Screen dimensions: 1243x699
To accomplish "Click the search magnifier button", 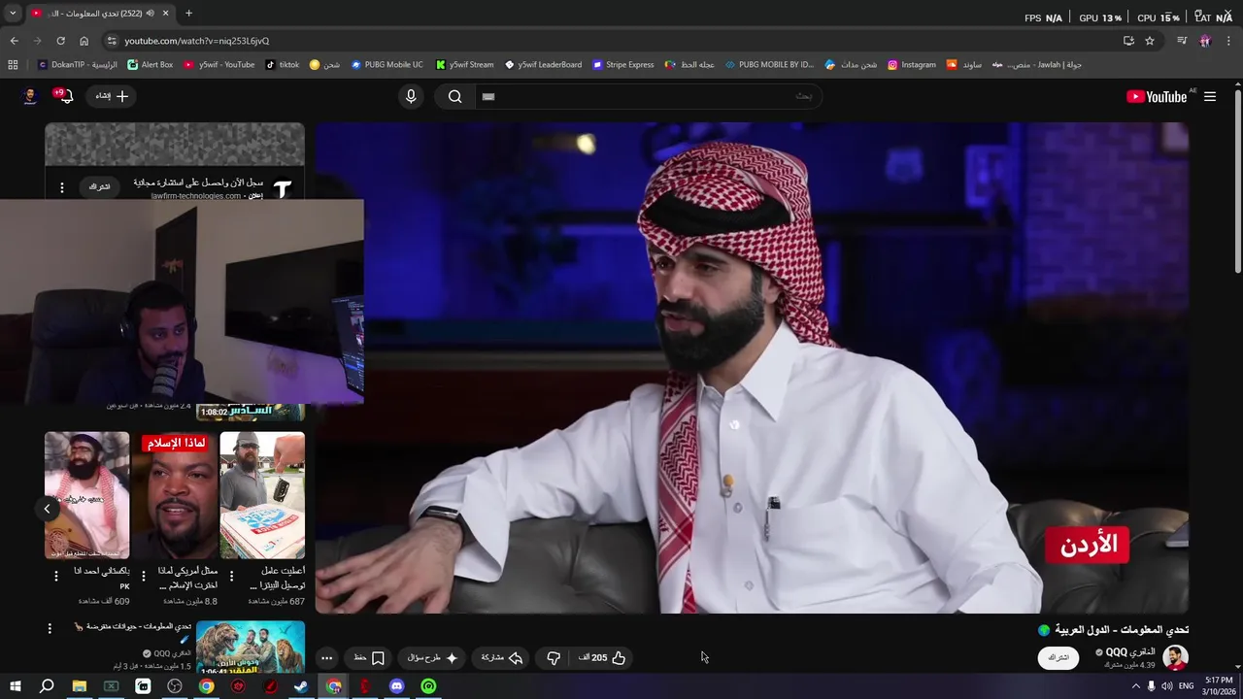I will pos(454,96).
